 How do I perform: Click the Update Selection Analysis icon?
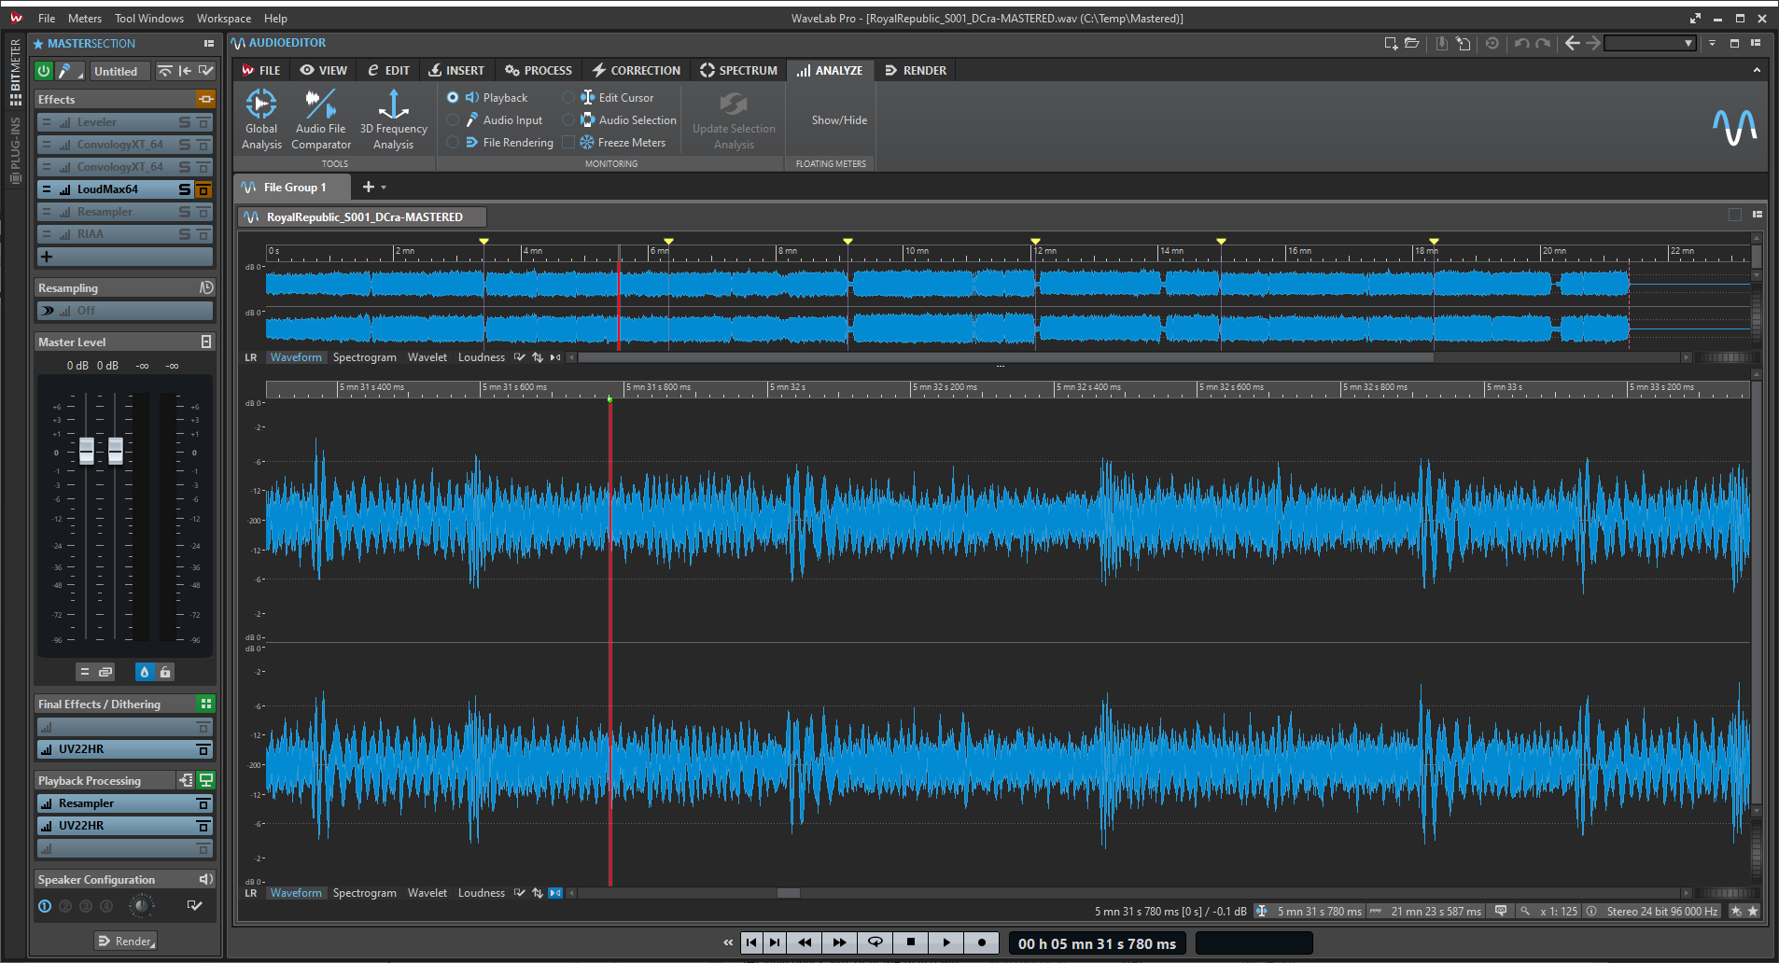[734, 104]
